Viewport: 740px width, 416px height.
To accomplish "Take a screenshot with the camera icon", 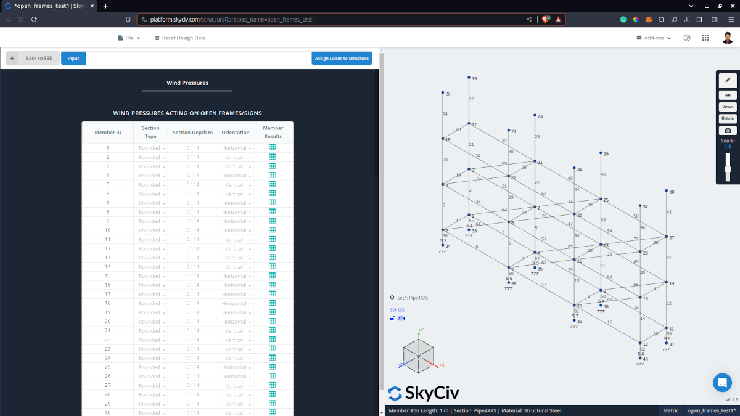I will pyautogui.click(x=728, y=131).
